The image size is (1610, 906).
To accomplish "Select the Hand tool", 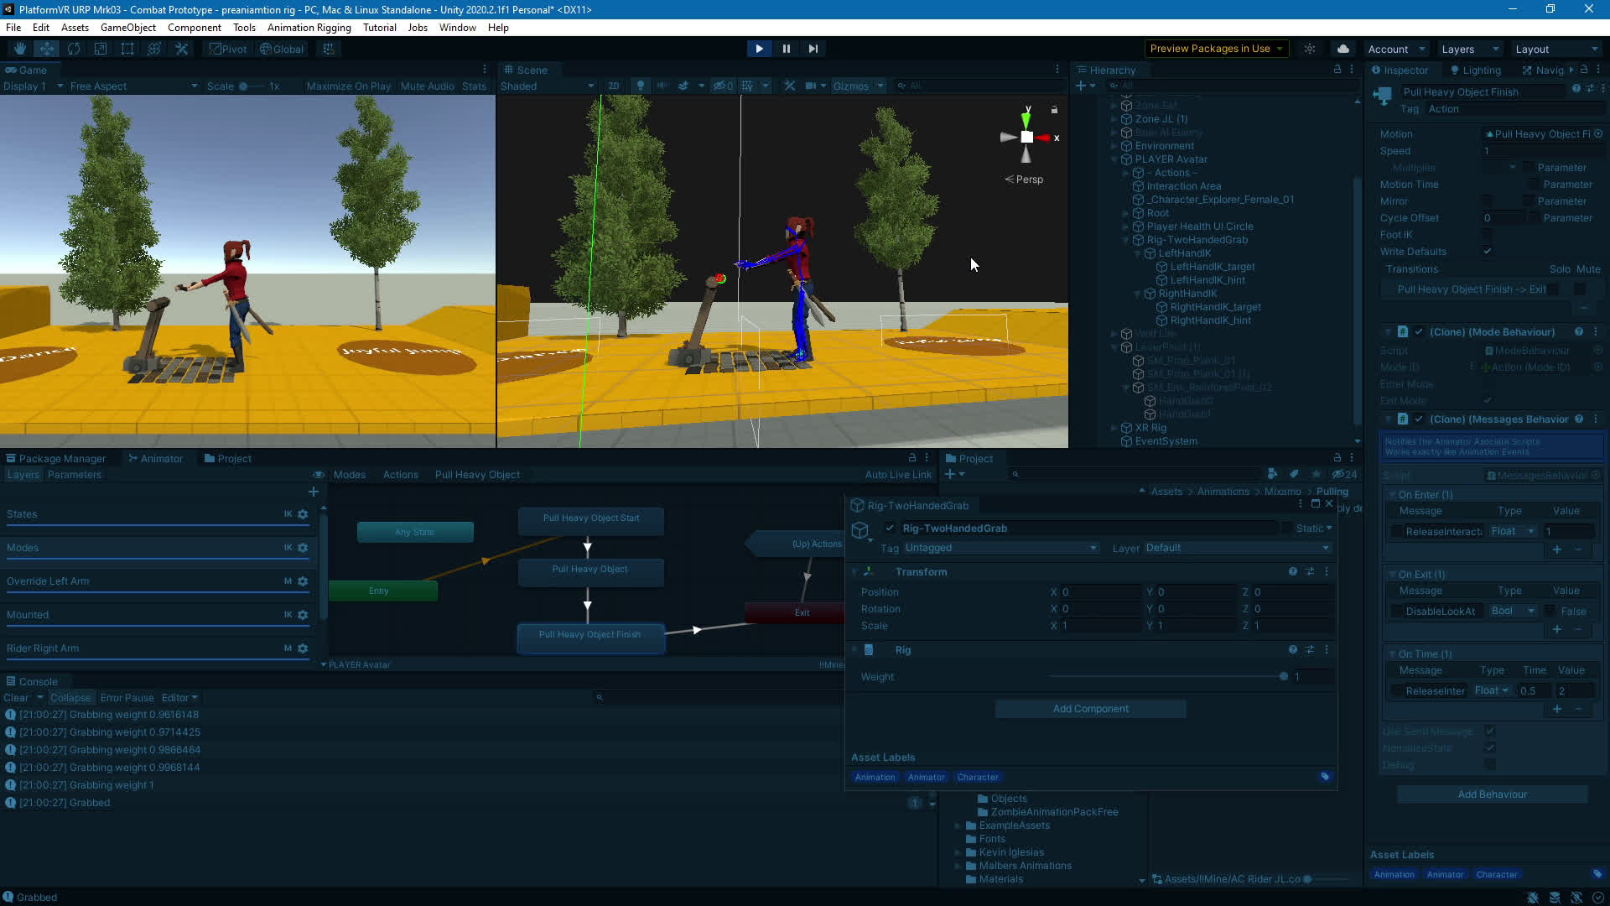I will tap(19, 49).
